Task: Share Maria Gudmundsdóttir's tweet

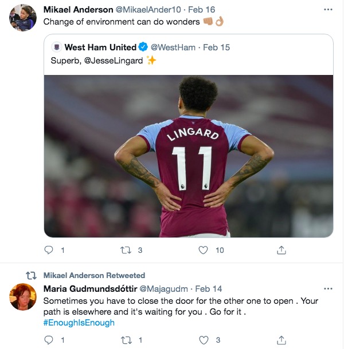Action: [281, 340]
